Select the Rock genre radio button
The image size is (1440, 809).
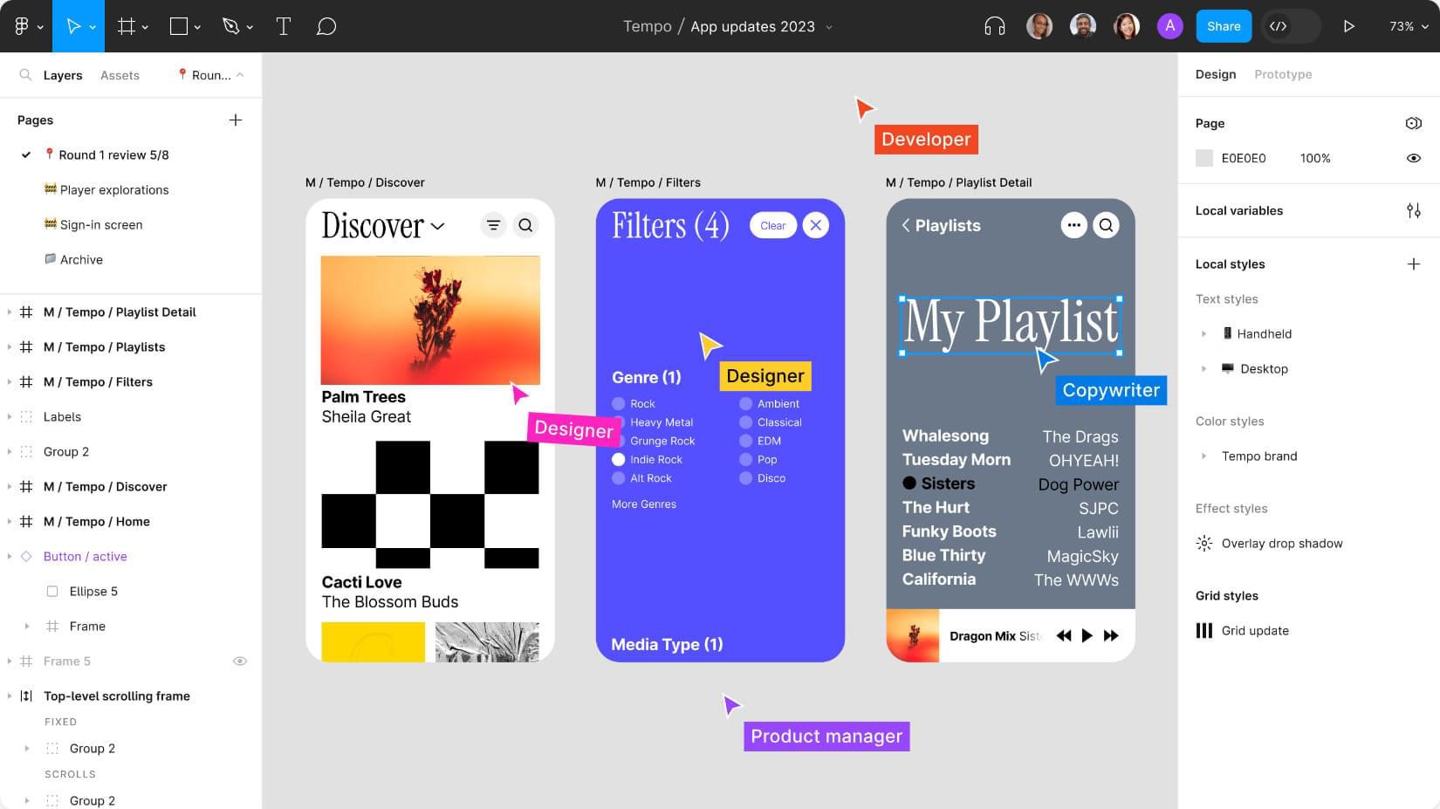(x=619, y=403)
